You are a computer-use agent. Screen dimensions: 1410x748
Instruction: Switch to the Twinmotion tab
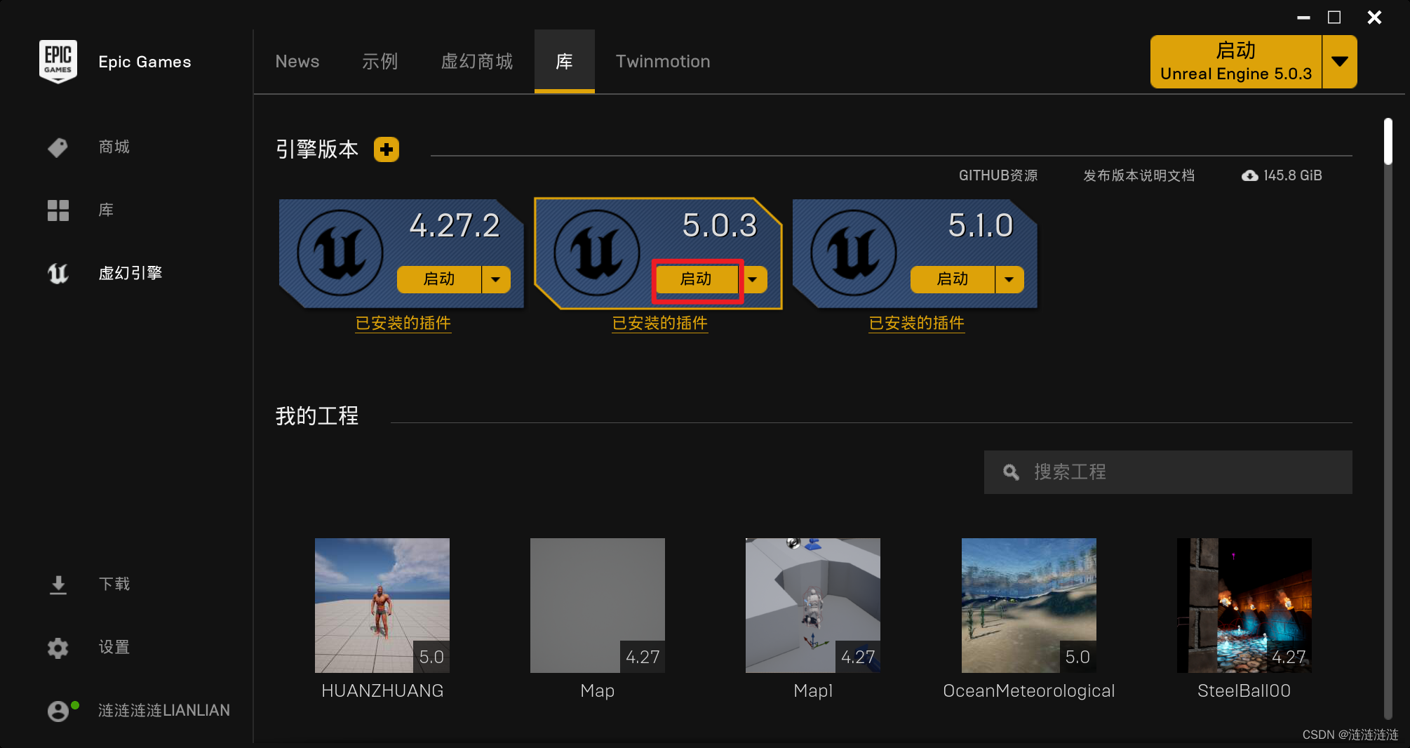pyautogui.click(x=663, y=62)
